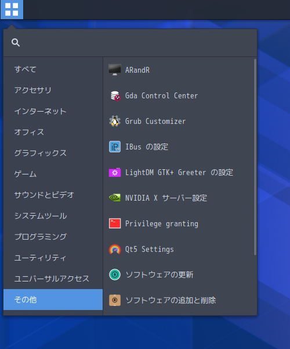
Task: Click the Grub Customizer text
Action: tap(155, 122)
